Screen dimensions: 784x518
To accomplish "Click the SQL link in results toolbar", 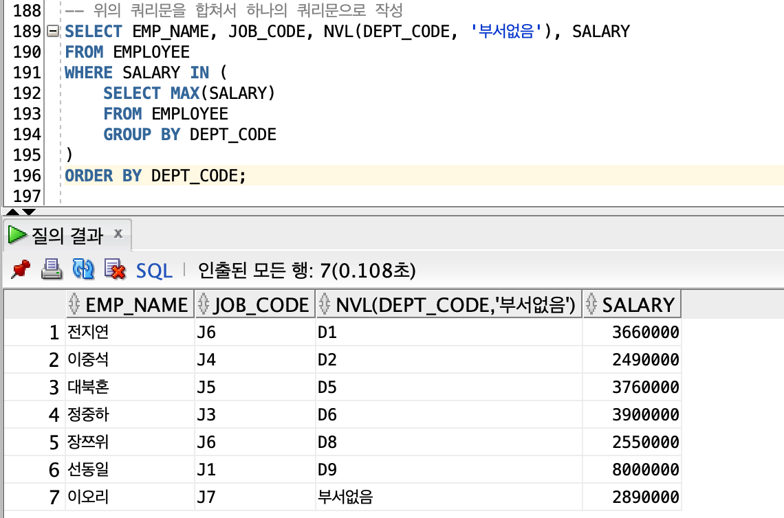I will (154, 271).
